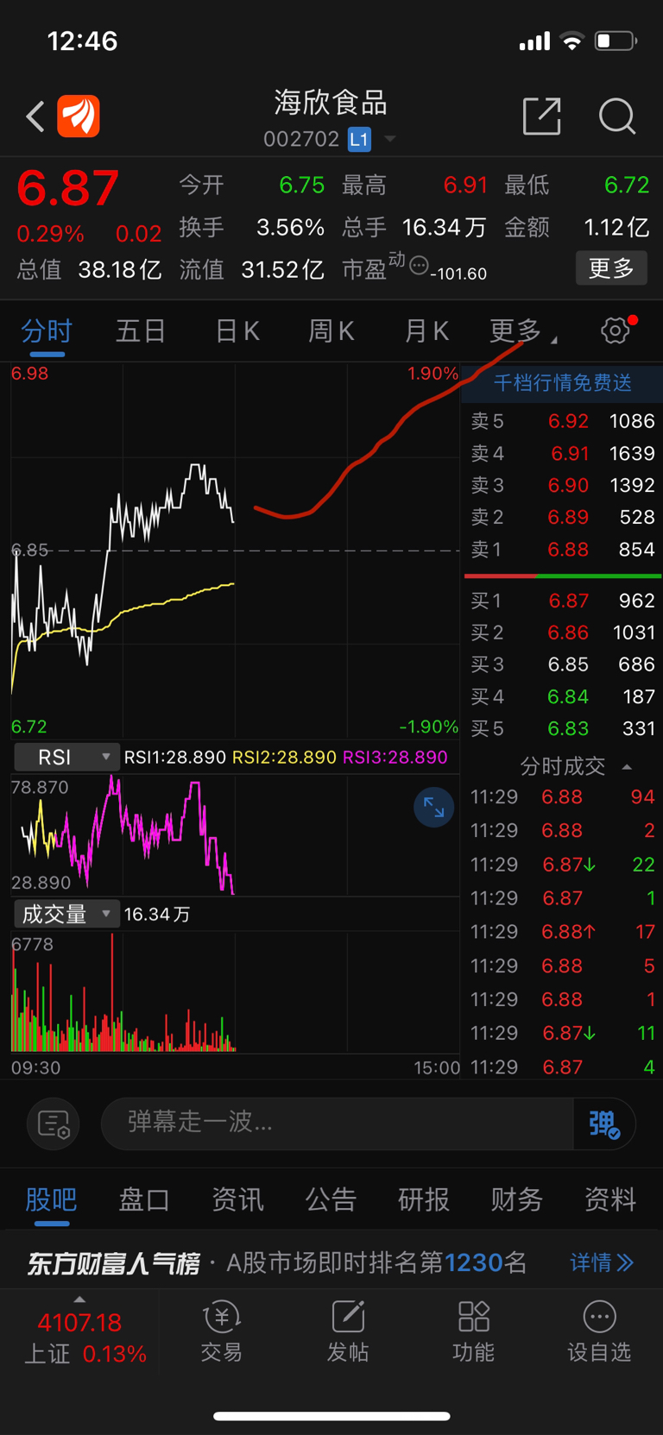The width and height of the screenshot is (663, 1435).
Task: Open the search magnifier icon
Action: [617, 116]
